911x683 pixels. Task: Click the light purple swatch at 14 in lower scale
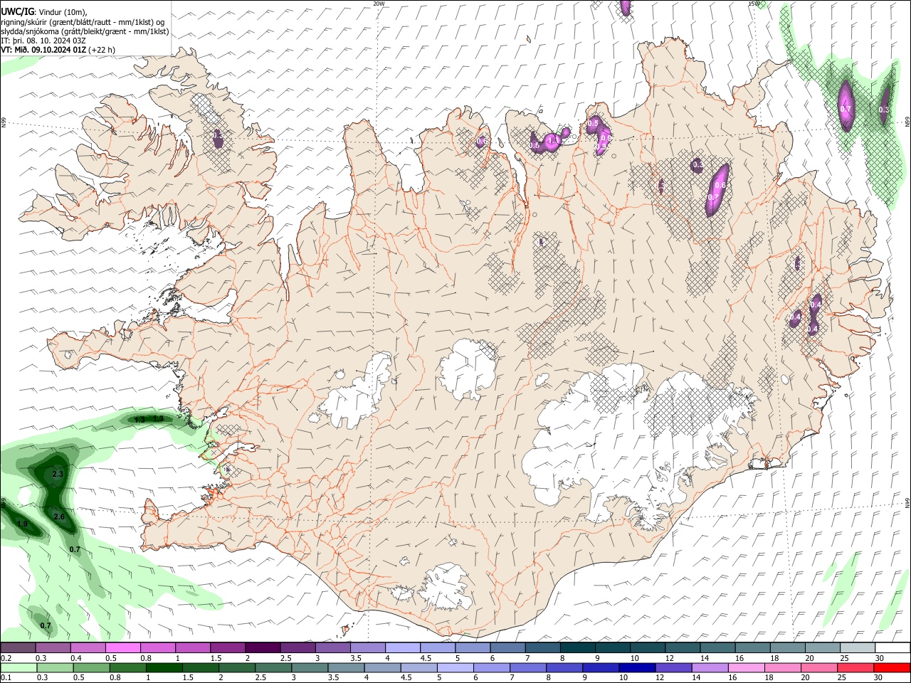[710, 668]
